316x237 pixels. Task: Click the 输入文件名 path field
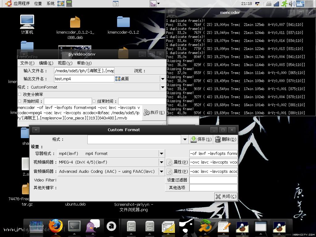[x=84, y=71]
